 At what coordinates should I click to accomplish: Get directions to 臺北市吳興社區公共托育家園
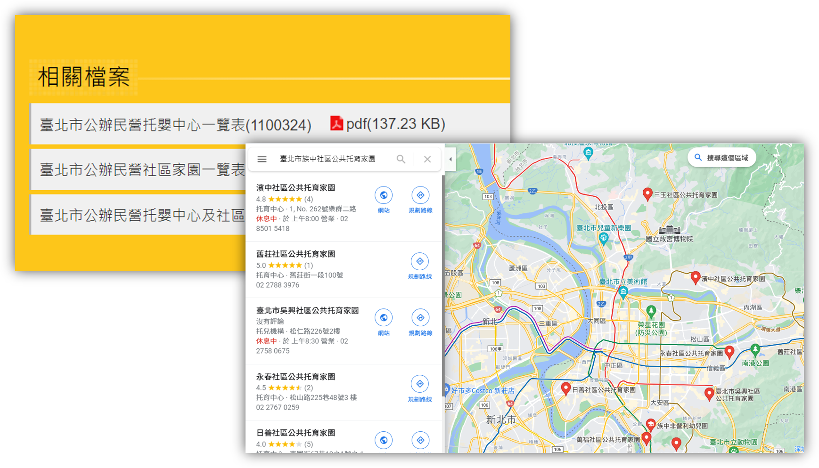coord(420,318)
